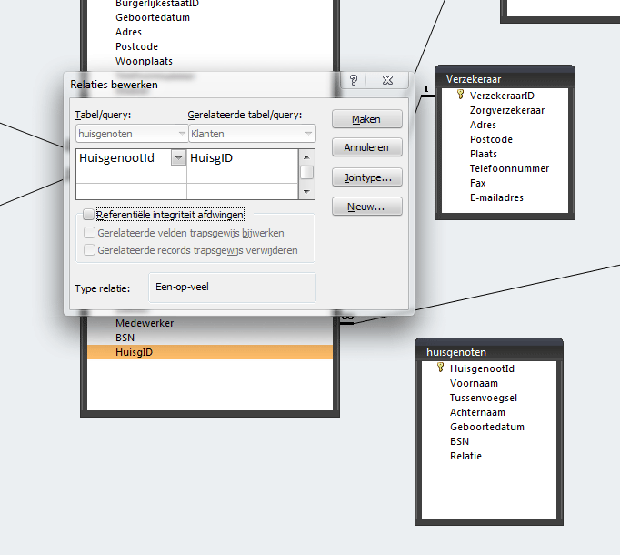Screen dimensions: 620x555
Task: Click the Help question mark icon in dialog
Action: [354, 80]
